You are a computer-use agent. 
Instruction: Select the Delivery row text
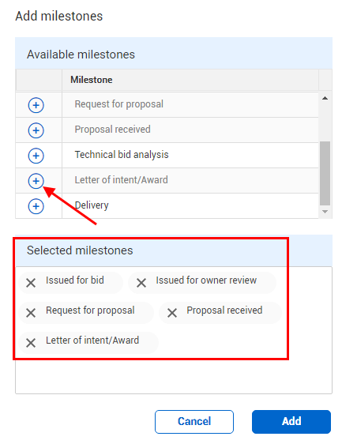[92, 205]
